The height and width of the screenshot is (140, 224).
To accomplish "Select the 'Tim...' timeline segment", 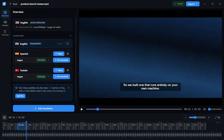I will pyautogui.click(x=108, y=126).
